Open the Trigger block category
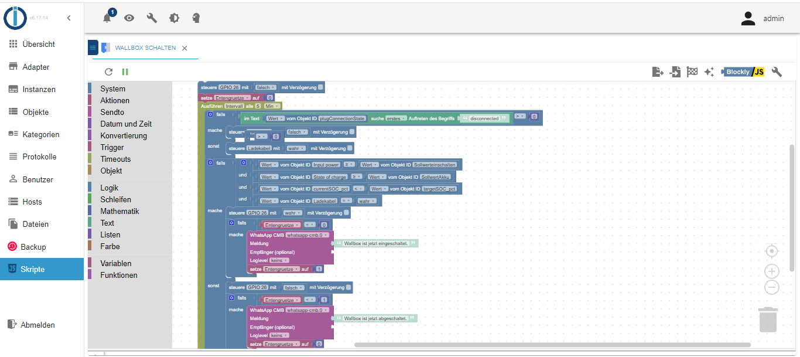Viewport: 800px width, 357px height. (112, 147)
